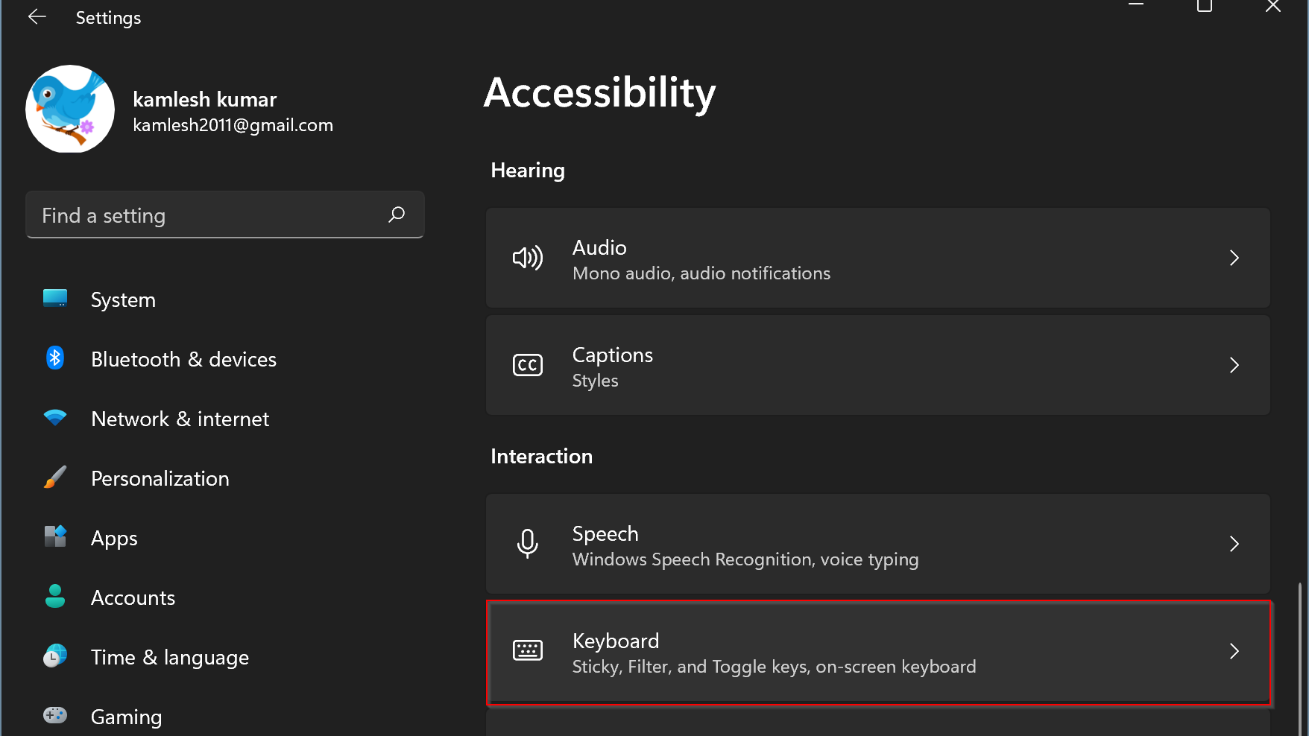Go to Network & internet section

tap(180, 419)
